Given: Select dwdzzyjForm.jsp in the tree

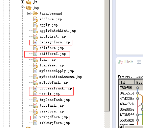Looking at the screenshot, I should [x=55, y=42].
